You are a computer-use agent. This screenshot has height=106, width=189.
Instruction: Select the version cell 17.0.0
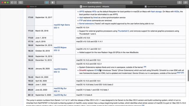tap(30, 17)
